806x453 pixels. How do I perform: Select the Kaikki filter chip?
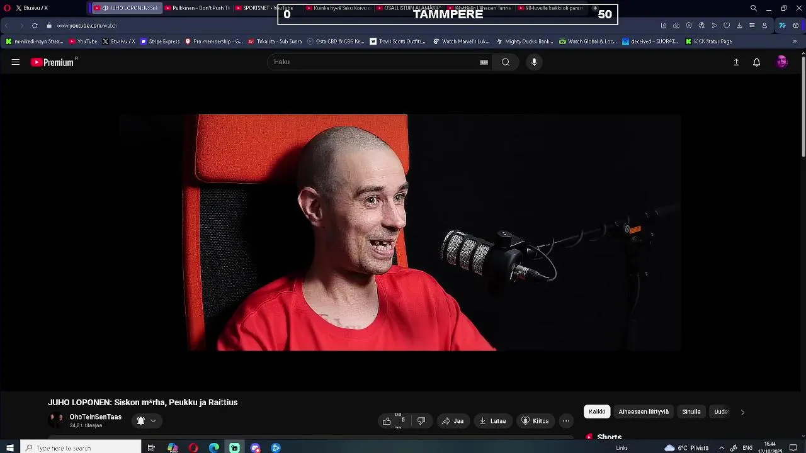point(597,412)
